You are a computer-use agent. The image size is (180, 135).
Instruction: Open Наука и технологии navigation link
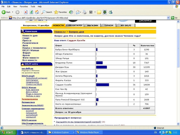click(x=34, y=48)
